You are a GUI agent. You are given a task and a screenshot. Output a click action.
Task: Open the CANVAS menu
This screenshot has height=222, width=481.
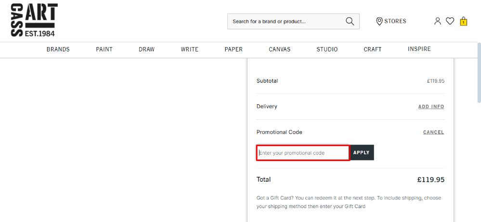[279, 49]
